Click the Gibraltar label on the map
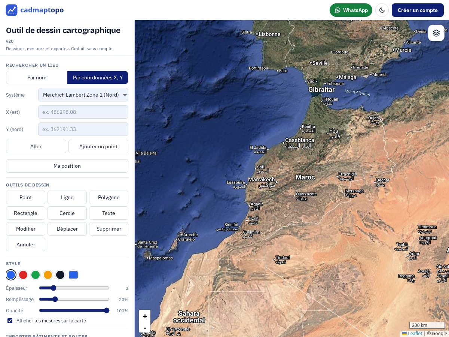449x337 pixels. click(321, 89)
